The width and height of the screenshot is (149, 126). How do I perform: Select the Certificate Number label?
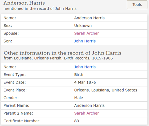click(22, 121)
